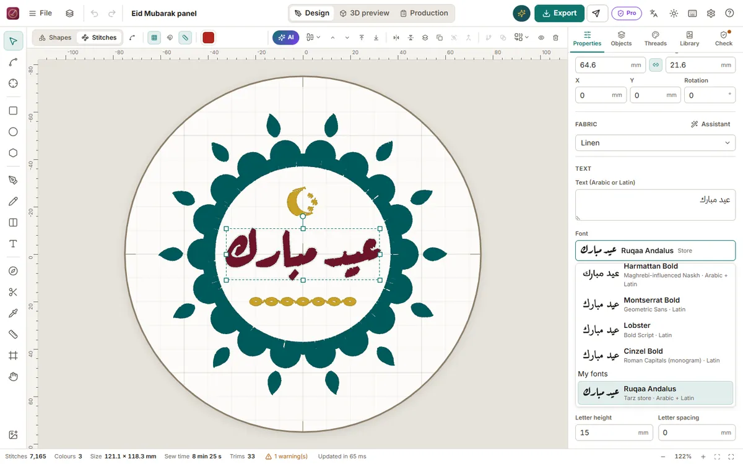
Task: Select the arrow selection tool
Action: pyautogui.click(x=13, y=41)
